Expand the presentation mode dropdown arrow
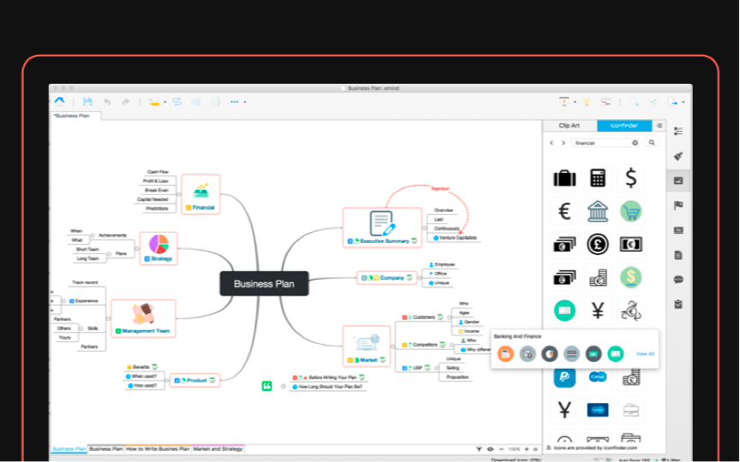This screenshot has height=462, width=740. click(x=575, y=102)
